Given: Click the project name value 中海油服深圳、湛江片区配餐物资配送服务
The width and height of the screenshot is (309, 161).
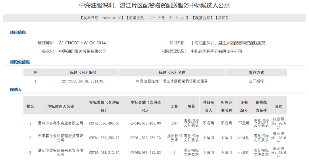Looking at the screenshot, I should coord(228,43).
